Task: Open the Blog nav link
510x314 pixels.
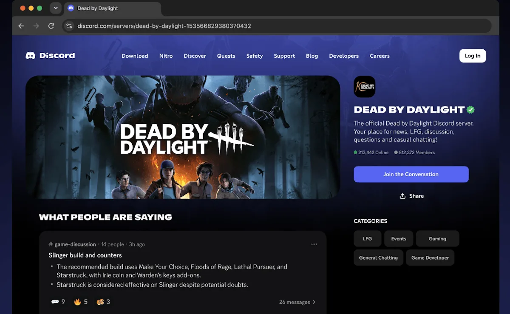Action: (312, 56)
